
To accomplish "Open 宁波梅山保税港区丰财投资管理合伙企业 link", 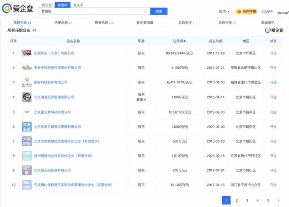I will [73, 185].
